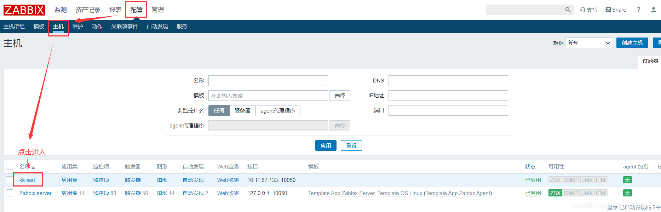Click the ZABBIX logo
Image resolution: width=661 pixels, height=212 pixels.
pyautogui.click(x=24, y=10)
